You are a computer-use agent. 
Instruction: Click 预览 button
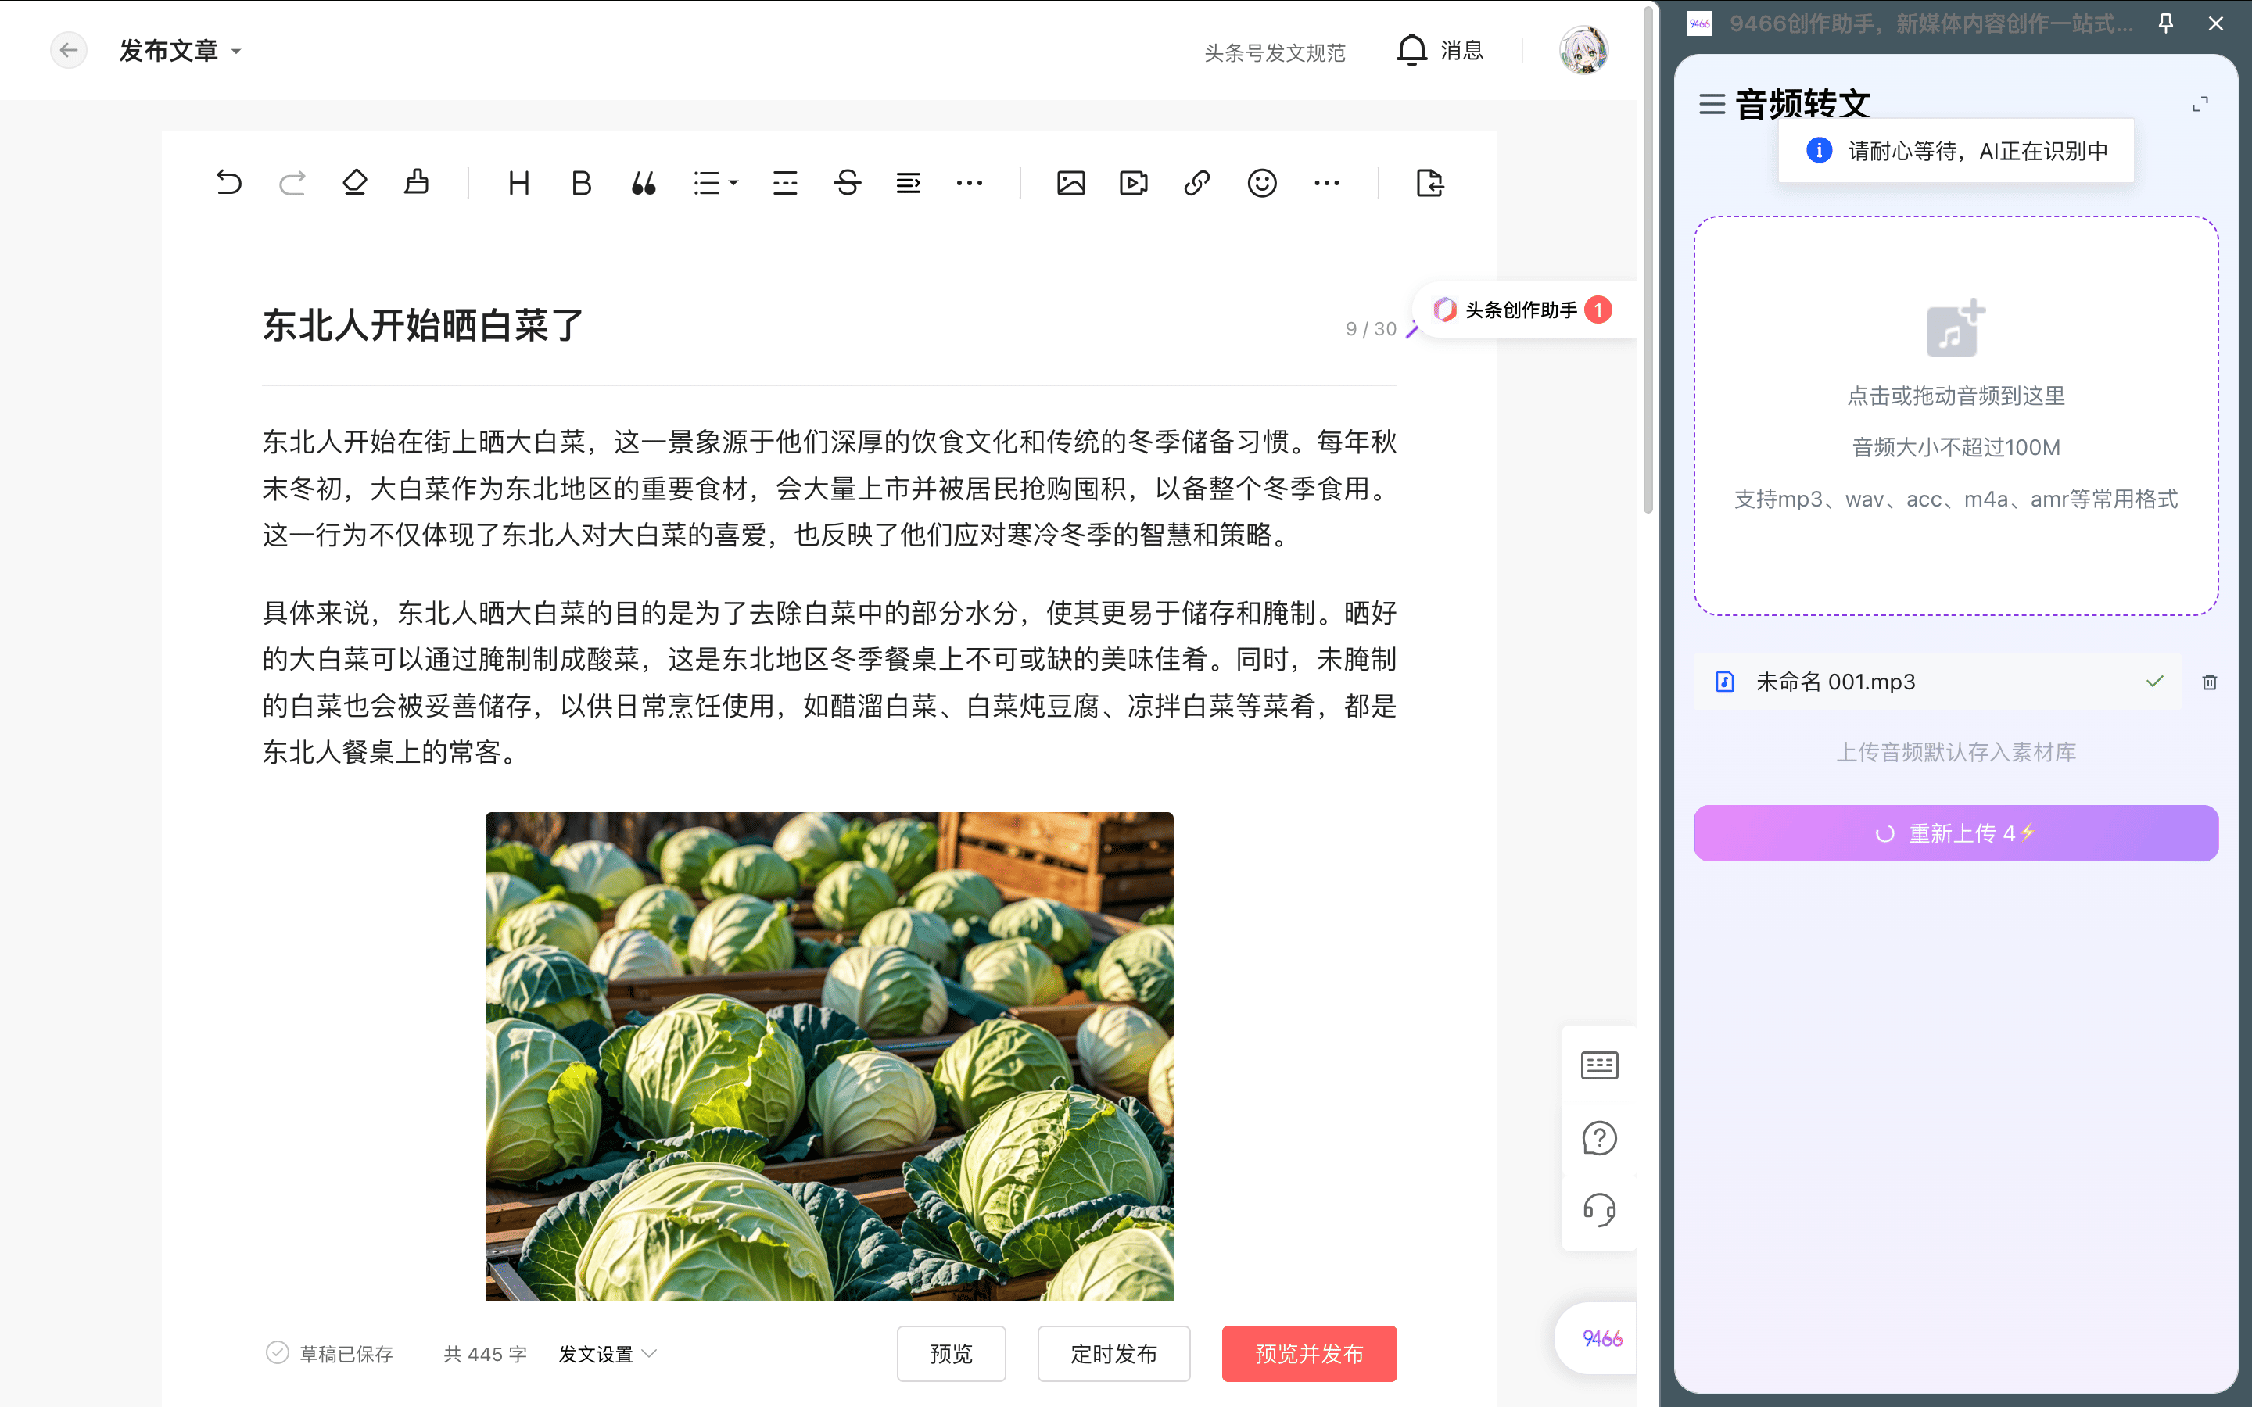click(x=951, y=1354)
